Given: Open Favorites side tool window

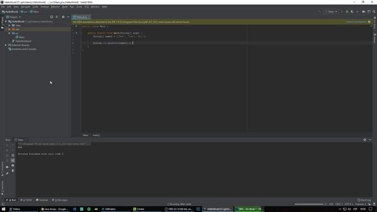Looking at the screenshot, I should (2, 188).
